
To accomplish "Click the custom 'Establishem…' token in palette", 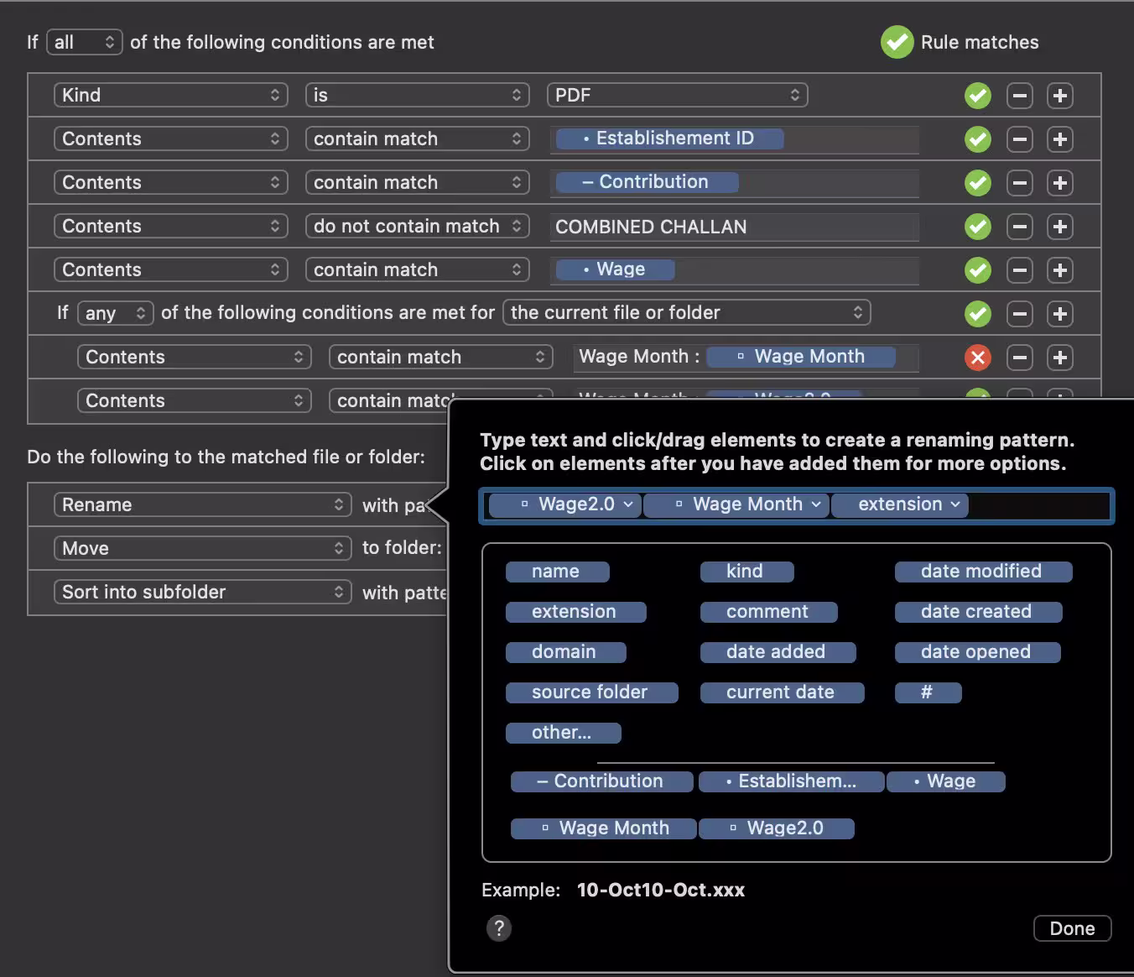I will point(791,781).
